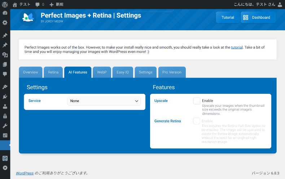
Task: View the Pro Version tab
Action: click(x=172, y=72)
